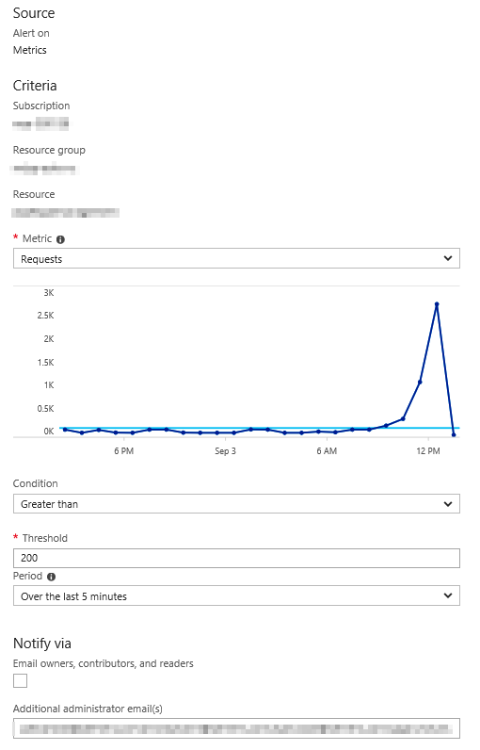Click the 12 PM label on chart axis
480x750 pixels.
(428, 451)
